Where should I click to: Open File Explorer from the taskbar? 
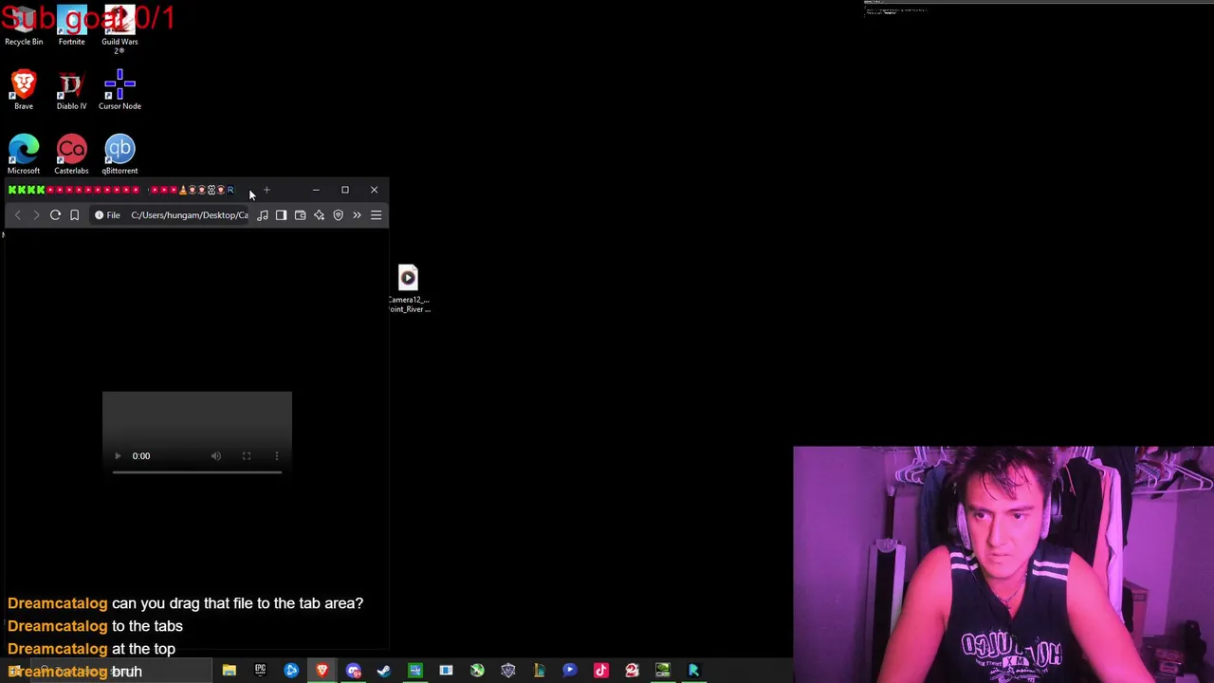[229, 671]
